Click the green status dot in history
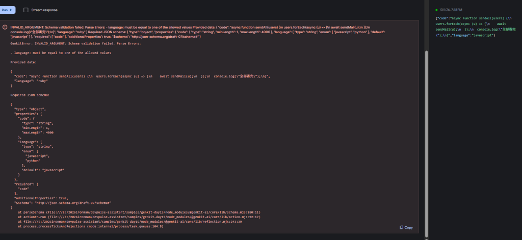522x240 pixels. (x=436, y=10)
